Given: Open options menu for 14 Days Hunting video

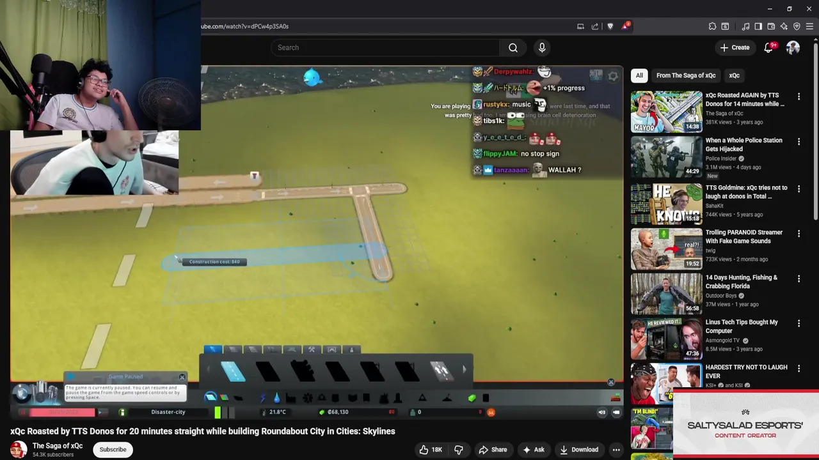Looking at the screenshot, I should coord(799,279).
